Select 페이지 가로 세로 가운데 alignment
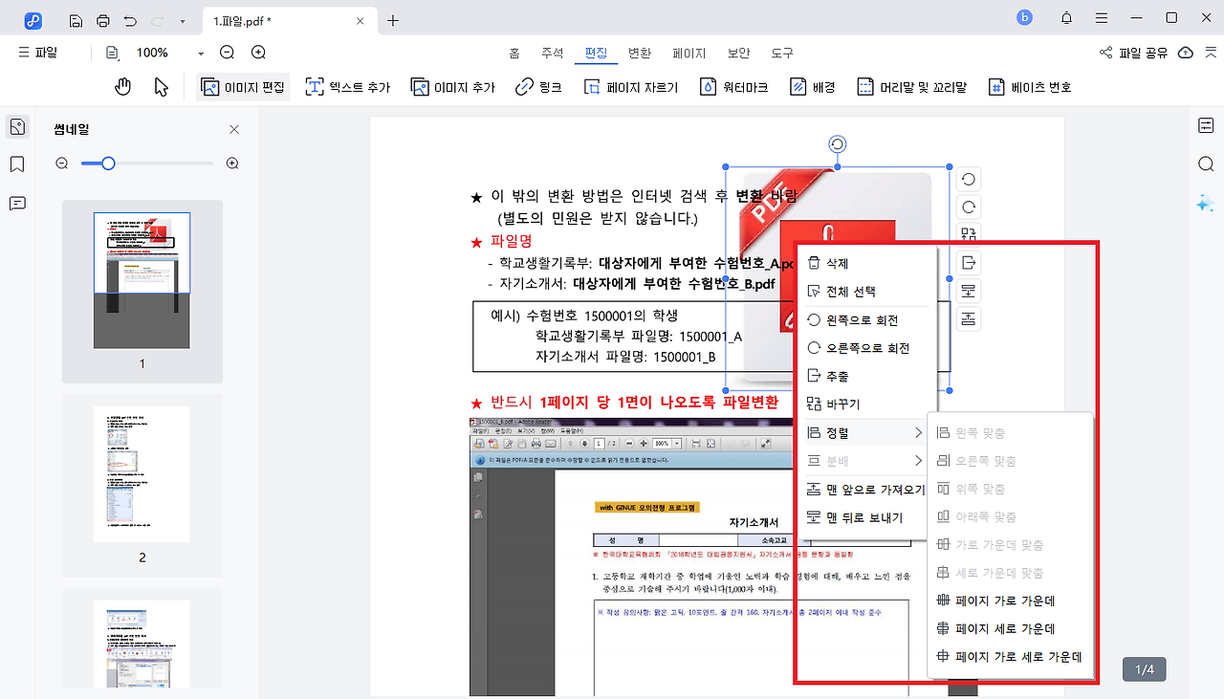This screenshot has width=1224, height=699. point(1010,657)
